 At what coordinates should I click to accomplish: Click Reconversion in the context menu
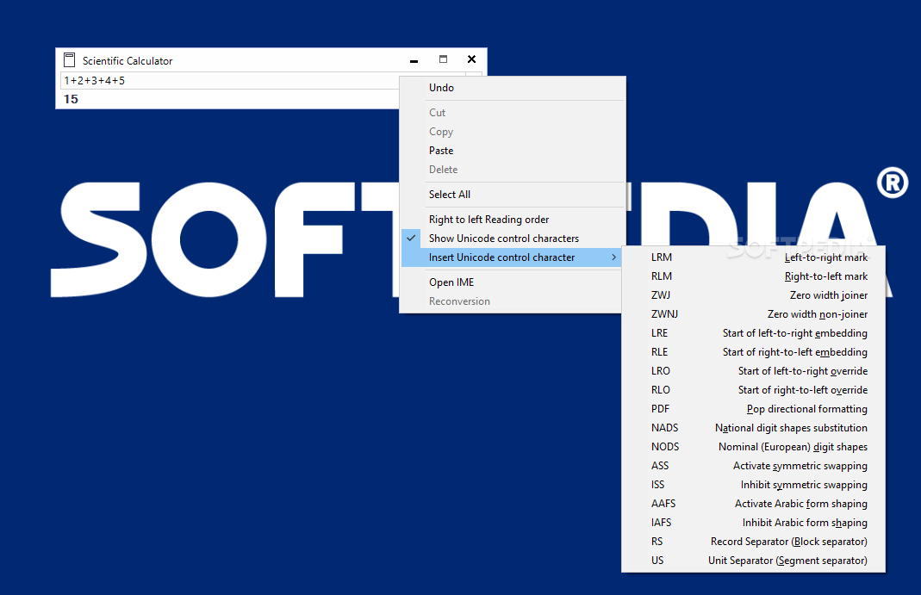coord(512,301)
